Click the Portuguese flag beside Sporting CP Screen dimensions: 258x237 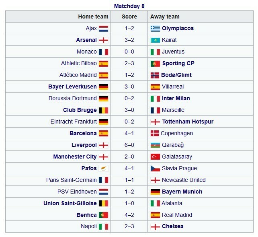click(x=155, y=64)
